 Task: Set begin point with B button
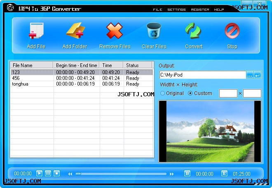[187, 173]
